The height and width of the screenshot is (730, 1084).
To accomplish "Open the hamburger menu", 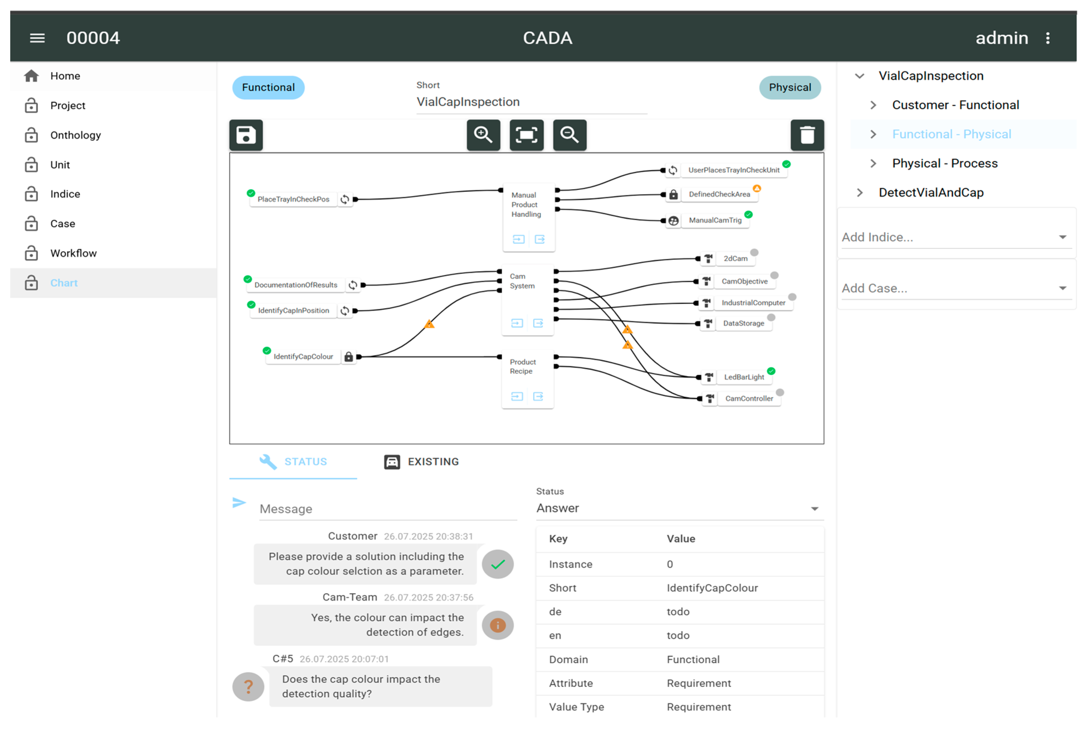I will tap(37, 38).
